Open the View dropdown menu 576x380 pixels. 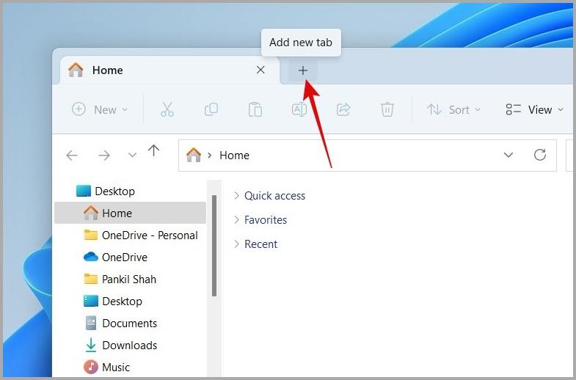[x=534, y=109]
